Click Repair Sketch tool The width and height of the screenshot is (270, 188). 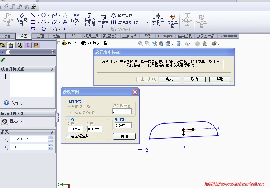point(172,21)
